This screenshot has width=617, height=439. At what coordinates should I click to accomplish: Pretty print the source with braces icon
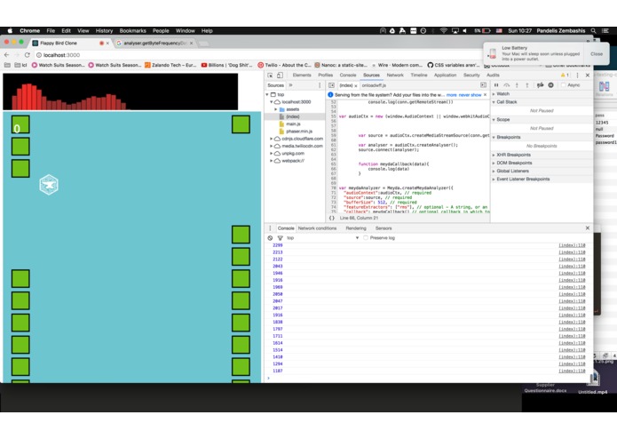pos(332,218)
